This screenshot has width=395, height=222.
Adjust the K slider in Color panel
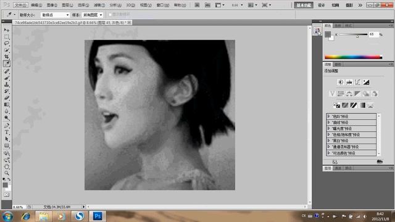[357, 36]
